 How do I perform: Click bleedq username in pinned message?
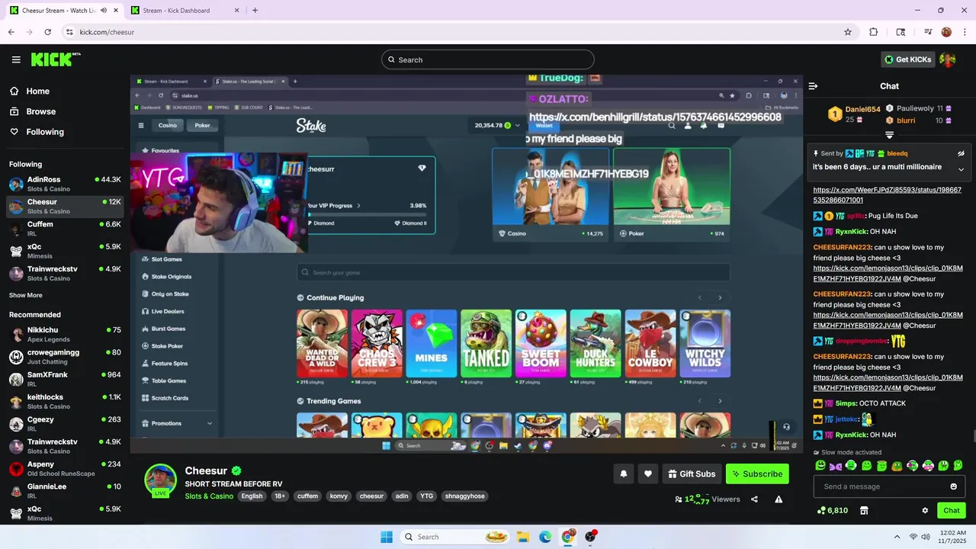897,153
